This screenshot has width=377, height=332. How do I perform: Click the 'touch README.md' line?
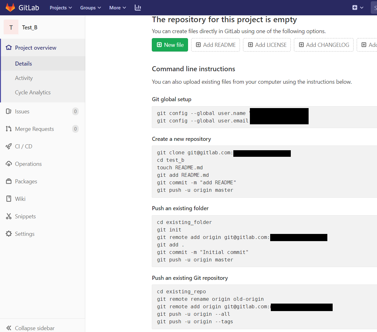(x=180, y=168)
